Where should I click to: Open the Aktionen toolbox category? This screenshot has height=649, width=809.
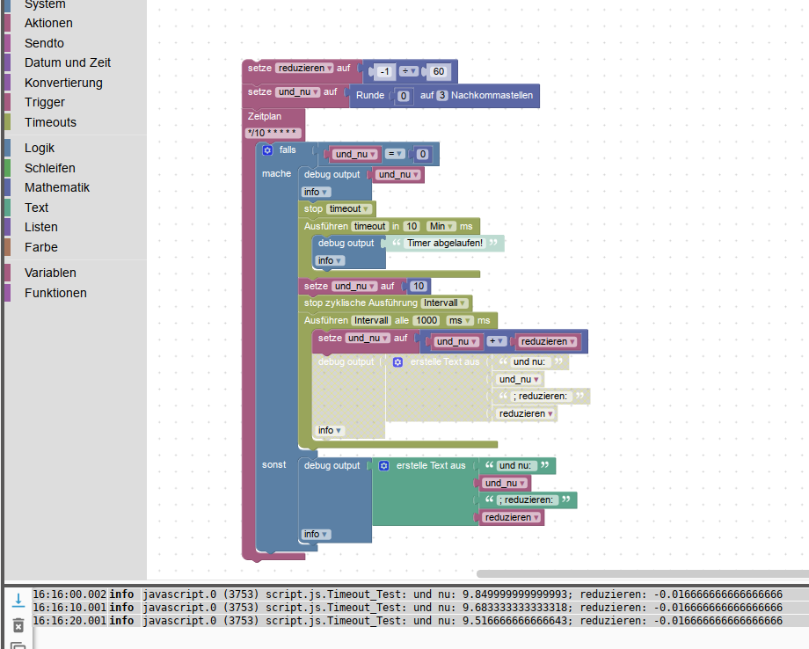pos(48,23)
